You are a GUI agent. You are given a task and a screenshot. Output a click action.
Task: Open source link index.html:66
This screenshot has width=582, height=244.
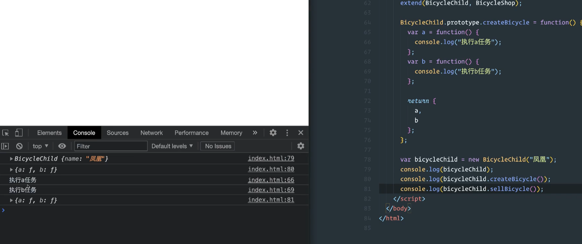pos(271,180)
